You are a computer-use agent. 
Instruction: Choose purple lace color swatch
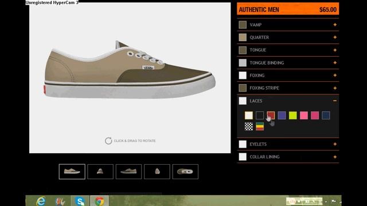click(x=282, y=116)
